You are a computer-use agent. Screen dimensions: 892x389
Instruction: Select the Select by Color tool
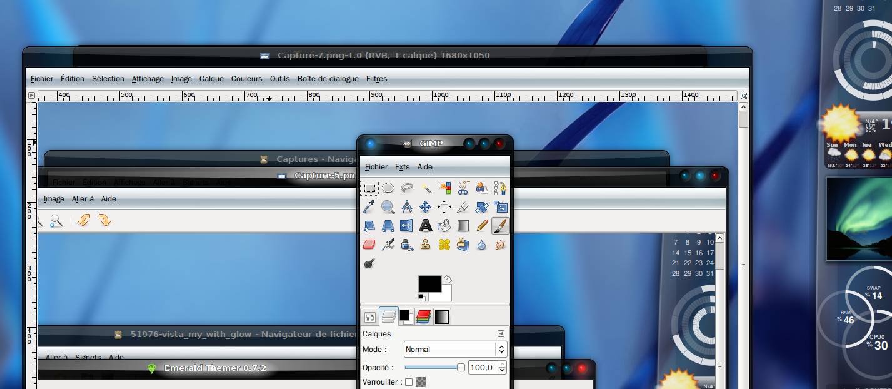444,188
